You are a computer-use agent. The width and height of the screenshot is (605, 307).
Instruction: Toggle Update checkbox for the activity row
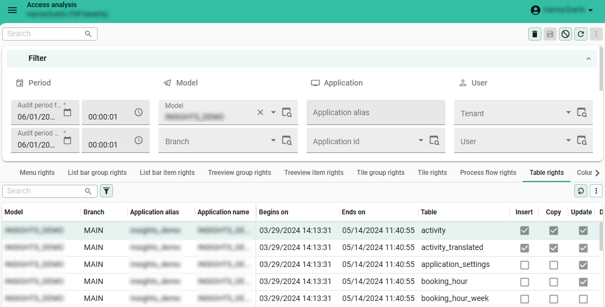pyautogui.click(x=583, y=231)
